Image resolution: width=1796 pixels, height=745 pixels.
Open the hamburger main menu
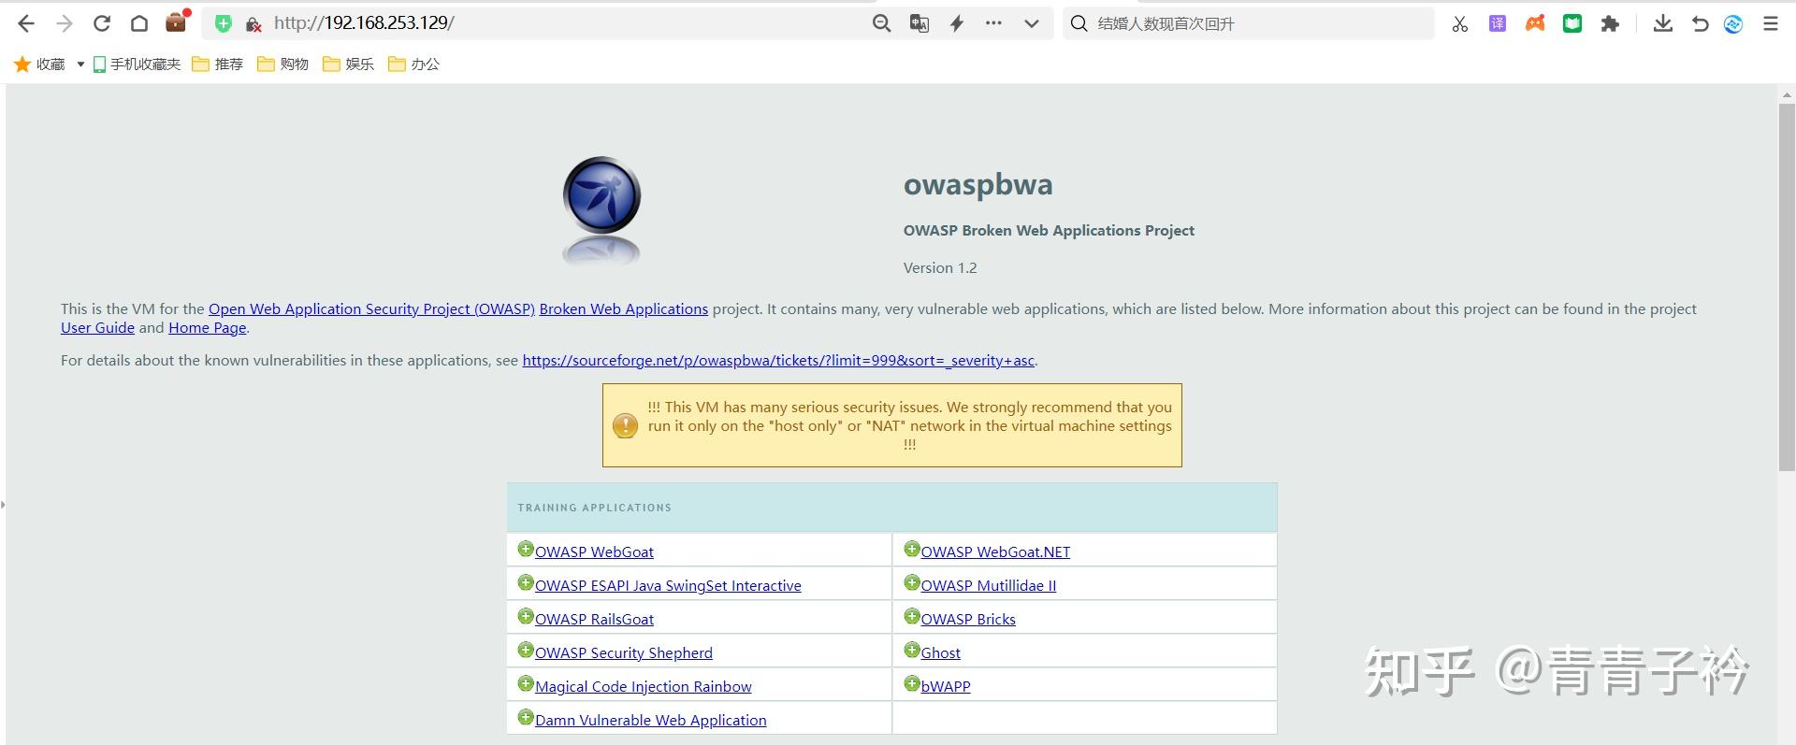pyautogui.click(x=1771, y=23)
